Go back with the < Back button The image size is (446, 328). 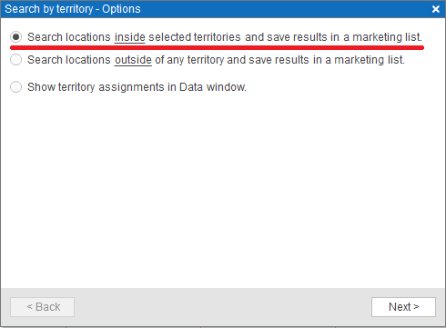[x=42, y=307]
